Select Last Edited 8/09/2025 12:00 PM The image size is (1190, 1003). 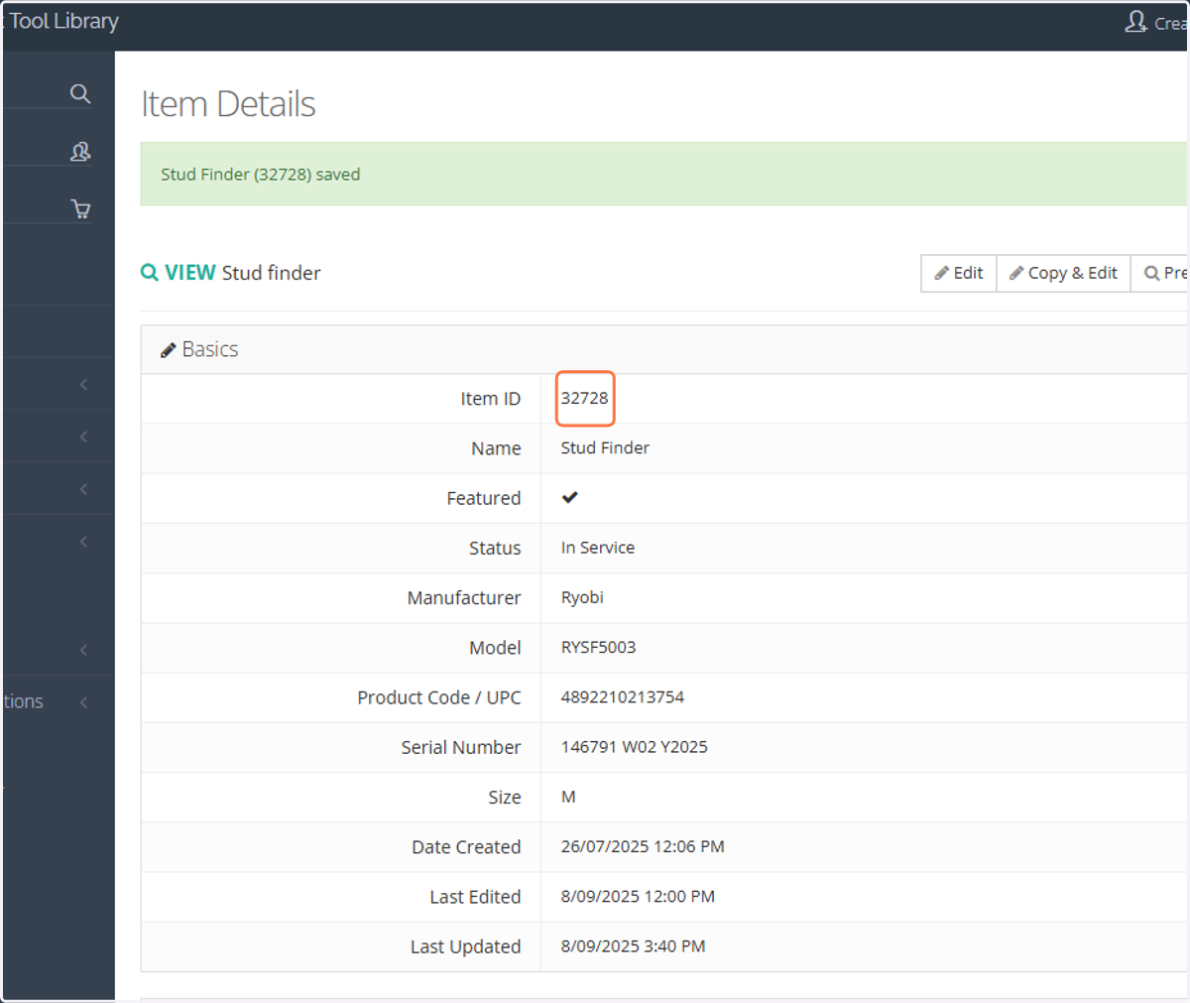click(638, 896)
